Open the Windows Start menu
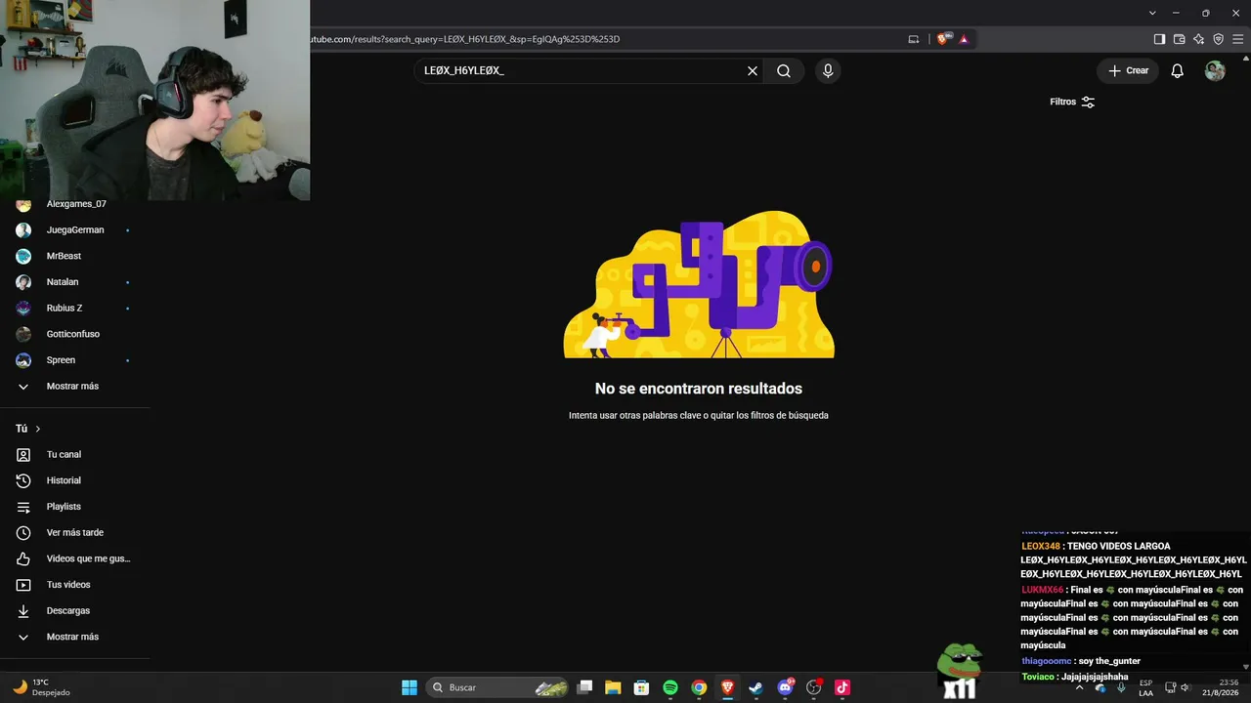1251x703 pixels. pyautogui.click(x=410, y=687)
